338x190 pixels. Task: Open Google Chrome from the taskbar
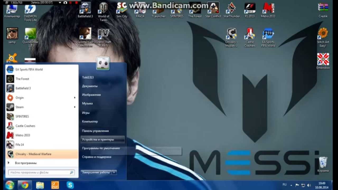(25, 185)
